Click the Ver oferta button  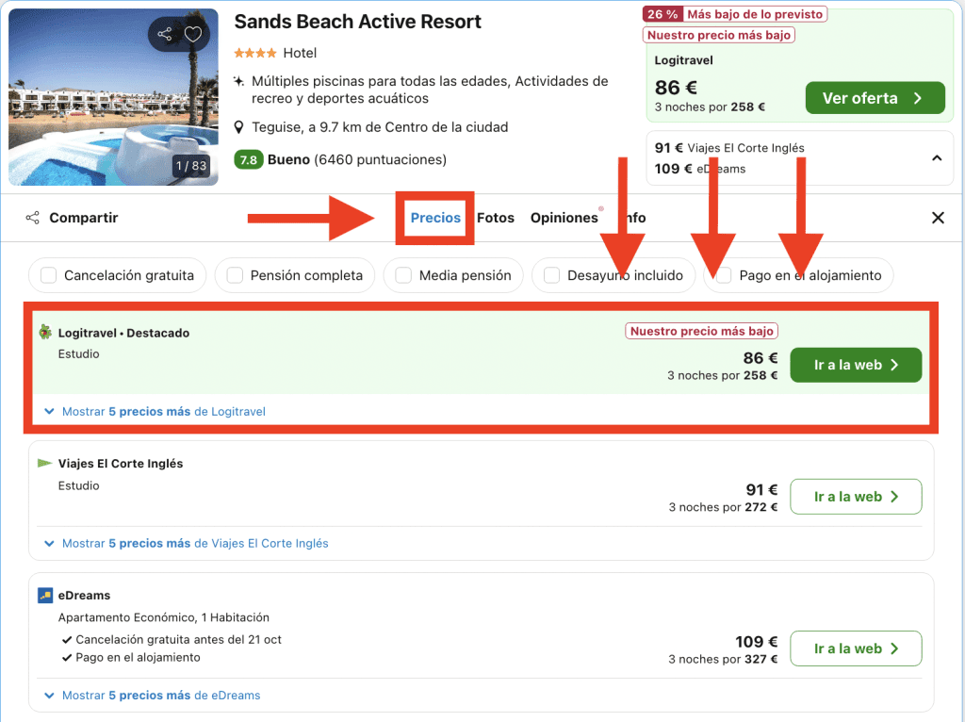(875, 98)
